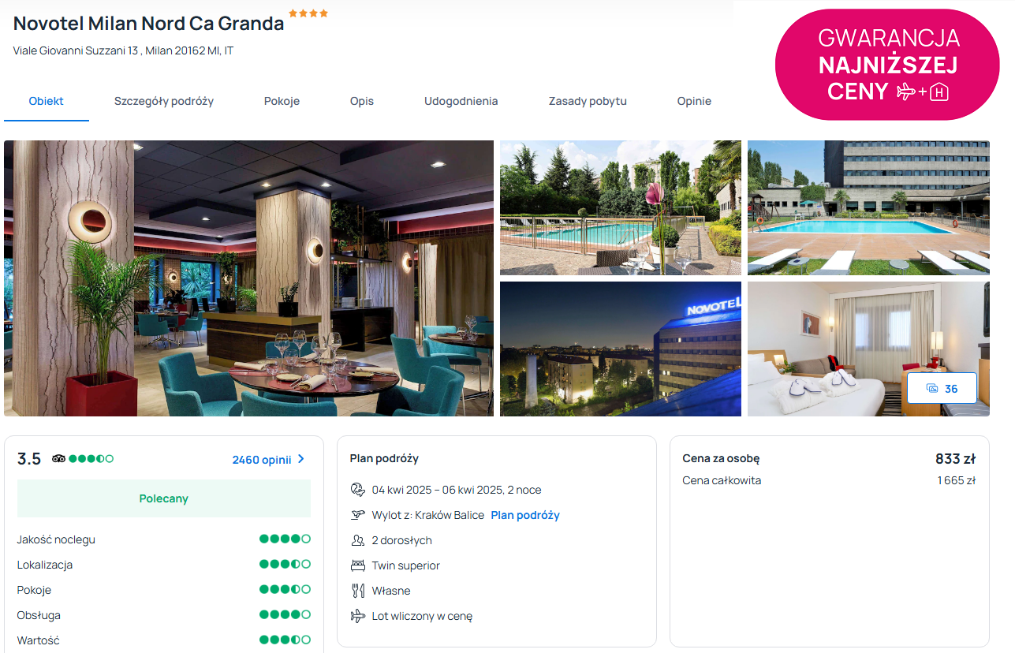This screenshot has height=653, width=1015.
Task: Switch to the Pokoje tab
Action: pos(282,101)
